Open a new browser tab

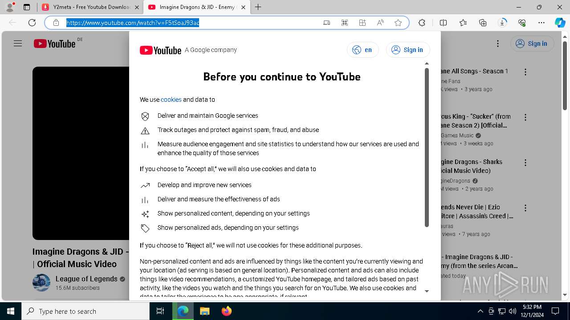click(x=258, y=7)
